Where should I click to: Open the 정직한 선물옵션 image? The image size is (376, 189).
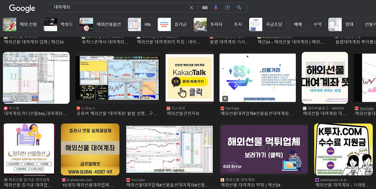pos(29,149)
